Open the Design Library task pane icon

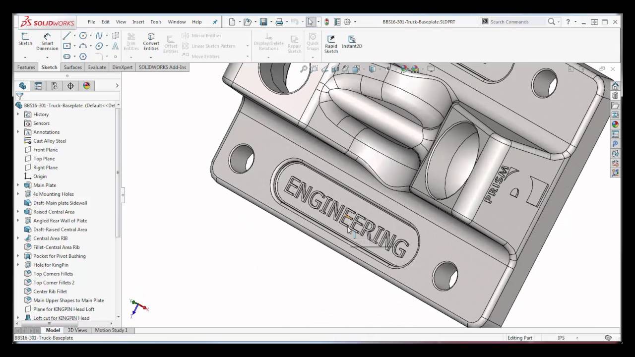click(x=615, y=96)
